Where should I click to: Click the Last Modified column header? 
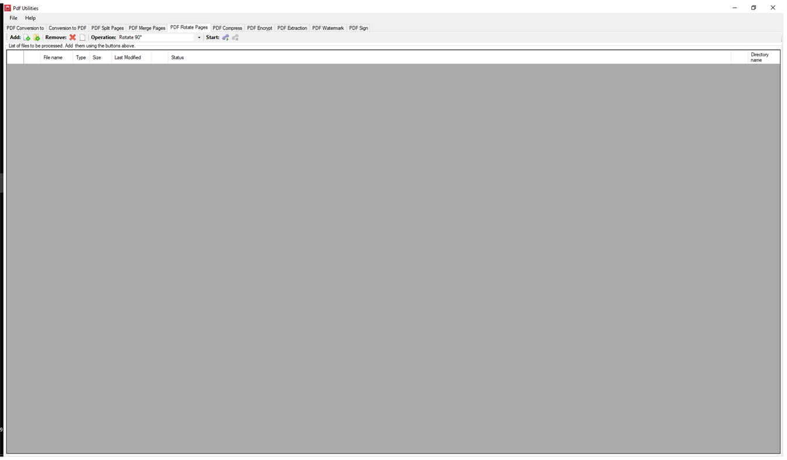click(x=127, y=57)
